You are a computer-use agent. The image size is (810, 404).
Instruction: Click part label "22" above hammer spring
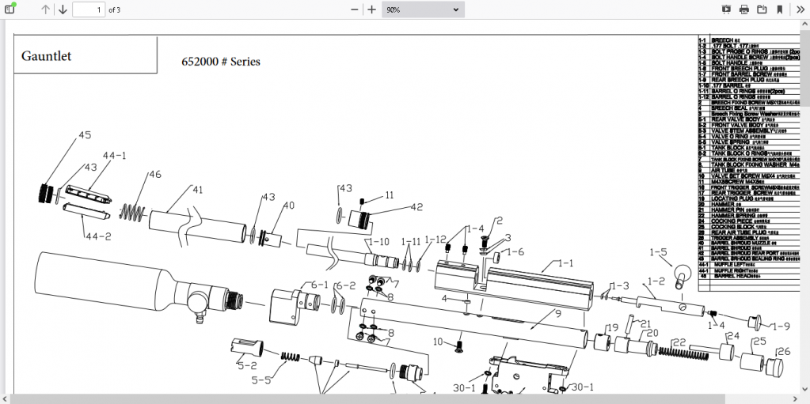point(679,342)
